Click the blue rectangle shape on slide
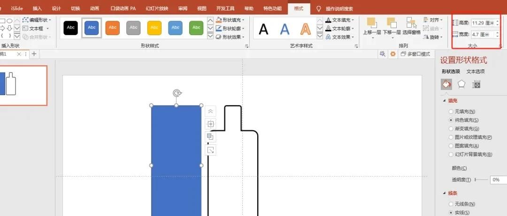 pyautogui.click(x=176, y=160)
